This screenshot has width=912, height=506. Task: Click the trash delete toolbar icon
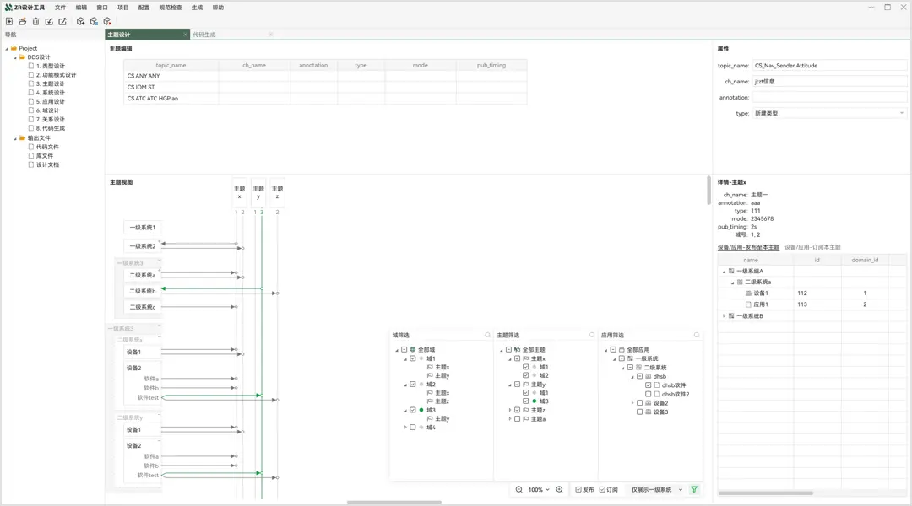[x=35, y=21]
